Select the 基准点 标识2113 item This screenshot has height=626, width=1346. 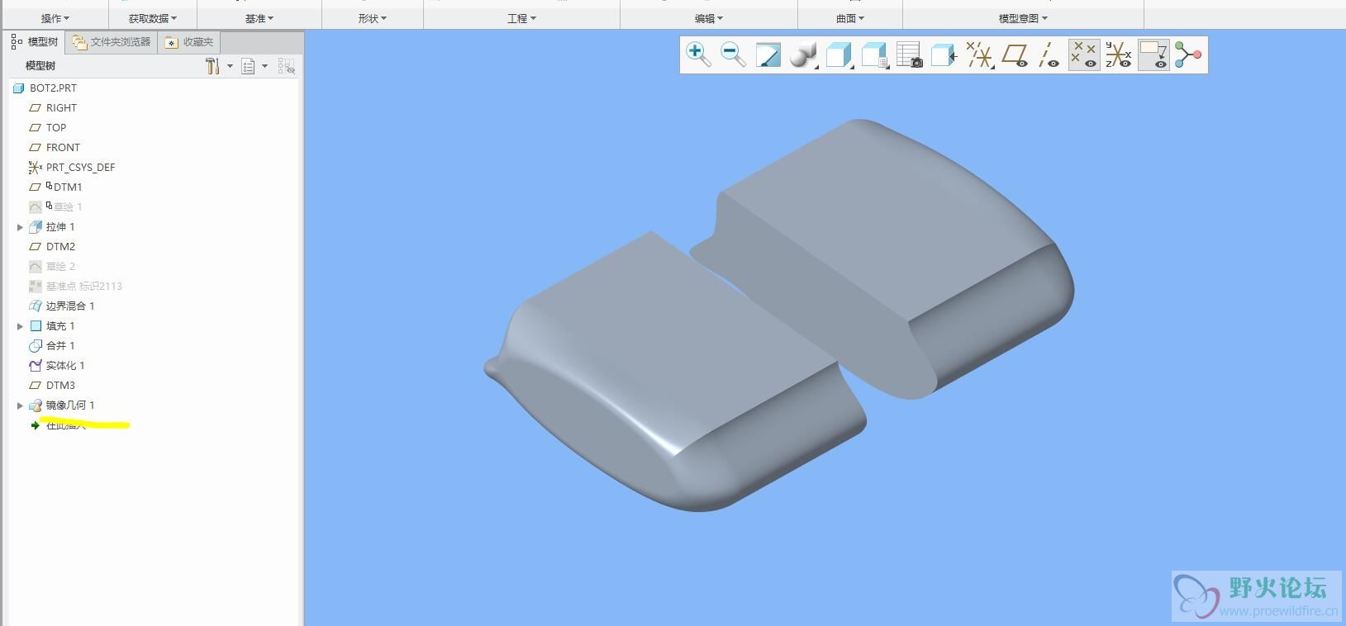click(83, 287)
